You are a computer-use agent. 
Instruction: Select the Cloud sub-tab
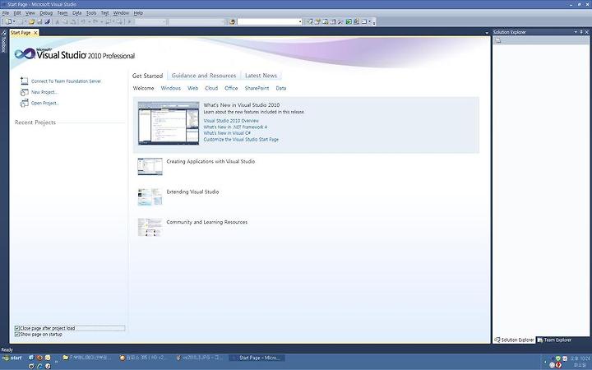211,88
